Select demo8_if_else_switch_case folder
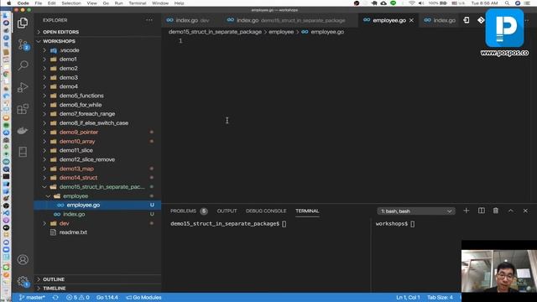The image size is (537, 302). [x=97, y=123]
